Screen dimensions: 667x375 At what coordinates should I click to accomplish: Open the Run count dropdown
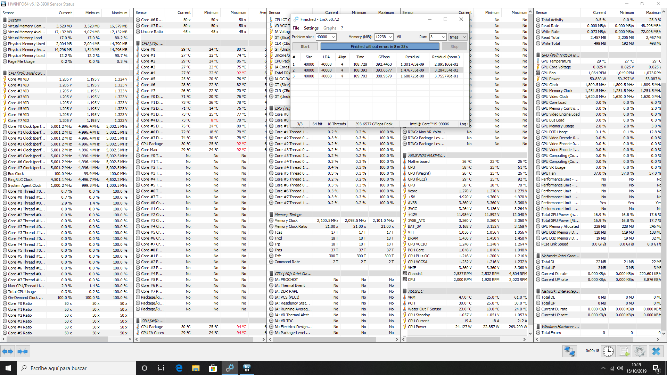(443, 37)
